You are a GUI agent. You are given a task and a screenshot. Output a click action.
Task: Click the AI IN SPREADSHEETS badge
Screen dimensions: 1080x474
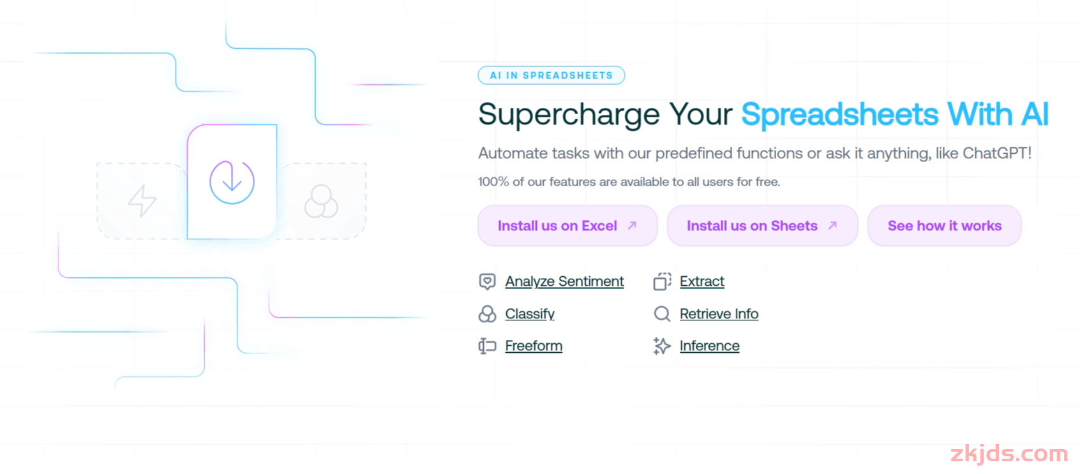pos(551,75)
